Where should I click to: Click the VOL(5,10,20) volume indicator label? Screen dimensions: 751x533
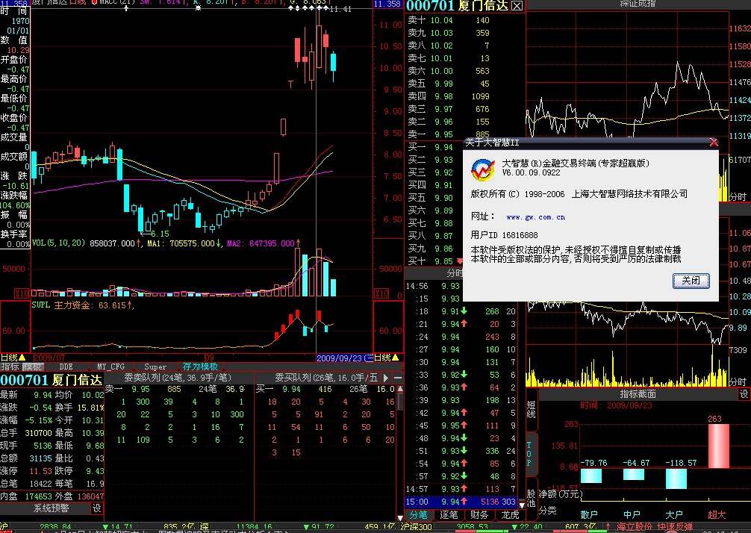(x=58, y=243)
